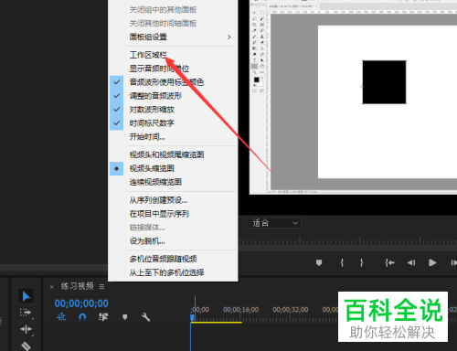Select the Ripple Edit tool
Viewport: 457px width, 351px height.
point(26,329)
